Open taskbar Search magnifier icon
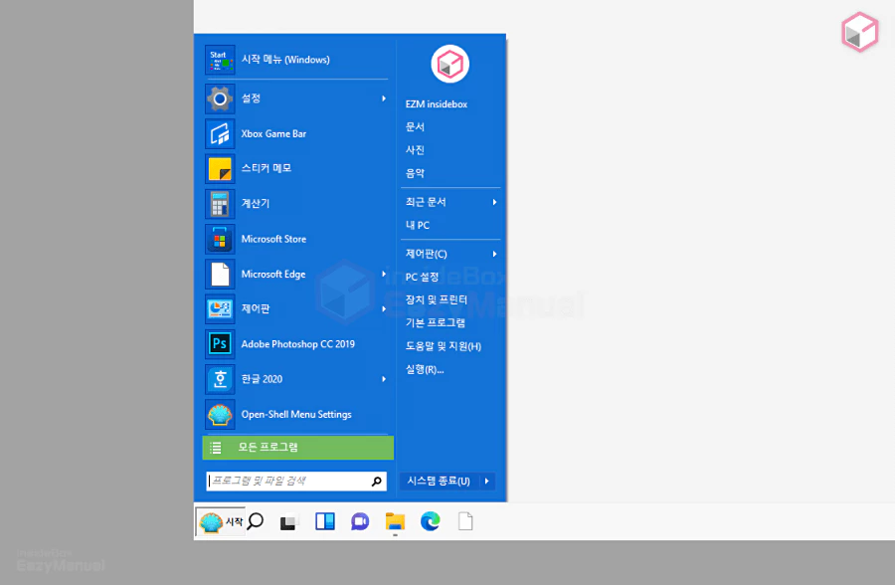Screen dimensions: 895x585 click(256, 520)
